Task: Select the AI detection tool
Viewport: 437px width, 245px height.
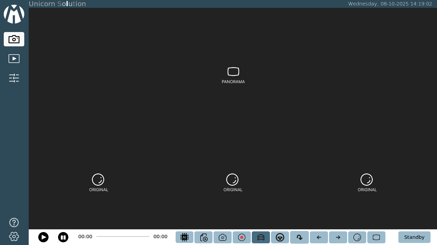Action: [184, 237]
